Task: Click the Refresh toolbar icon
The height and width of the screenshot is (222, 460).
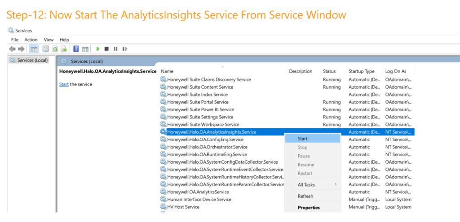Action: click(55, 49)
